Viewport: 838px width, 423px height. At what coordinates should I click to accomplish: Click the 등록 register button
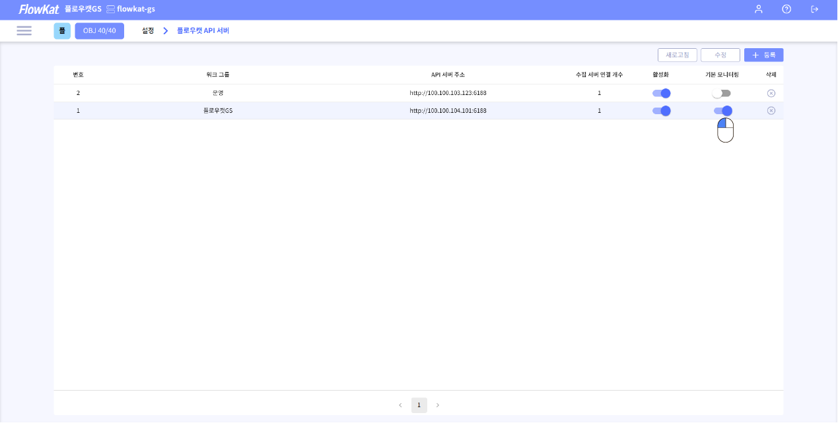click(x=763, y=55)
